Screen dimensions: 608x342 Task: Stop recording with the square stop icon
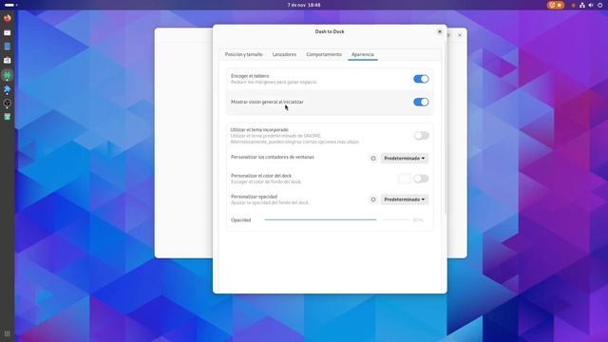[560, 5]
